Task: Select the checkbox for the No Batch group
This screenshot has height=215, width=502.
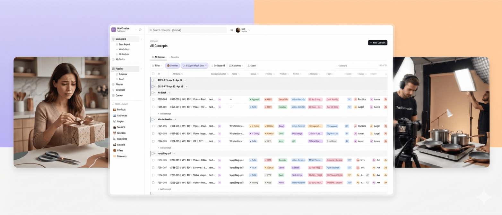Action: coord(152,92)
